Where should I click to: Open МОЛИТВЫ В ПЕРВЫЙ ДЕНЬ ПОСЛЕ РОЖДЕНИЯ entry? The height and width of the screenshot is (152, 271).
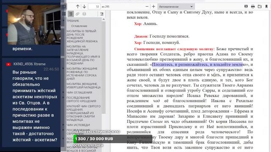pyautogui.click(x=82, y=36)
